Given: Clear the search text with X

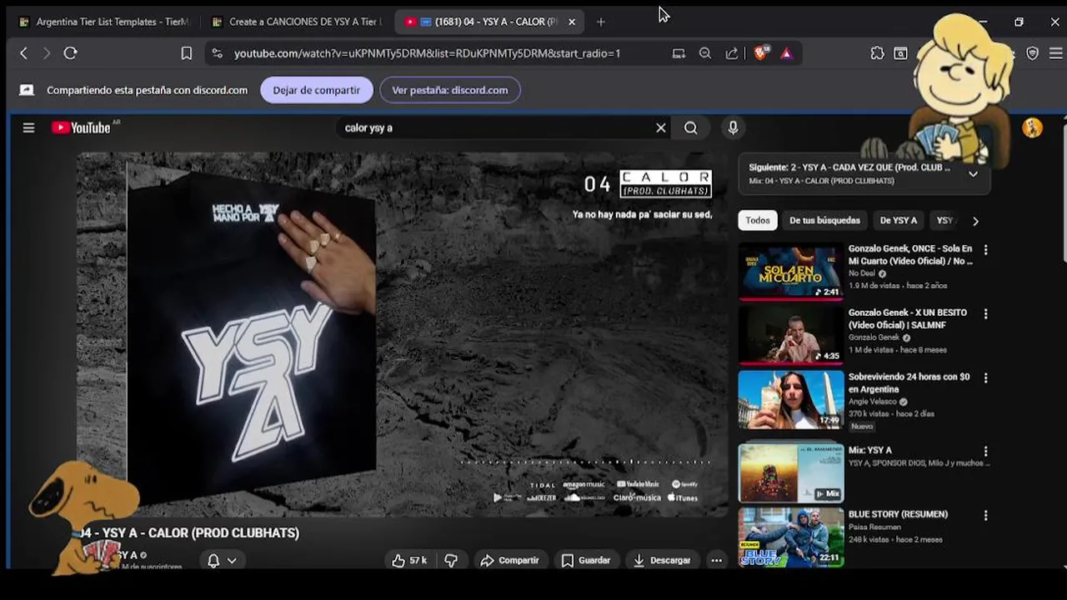Looking at the screenshot, I should [x=661, y=127].
